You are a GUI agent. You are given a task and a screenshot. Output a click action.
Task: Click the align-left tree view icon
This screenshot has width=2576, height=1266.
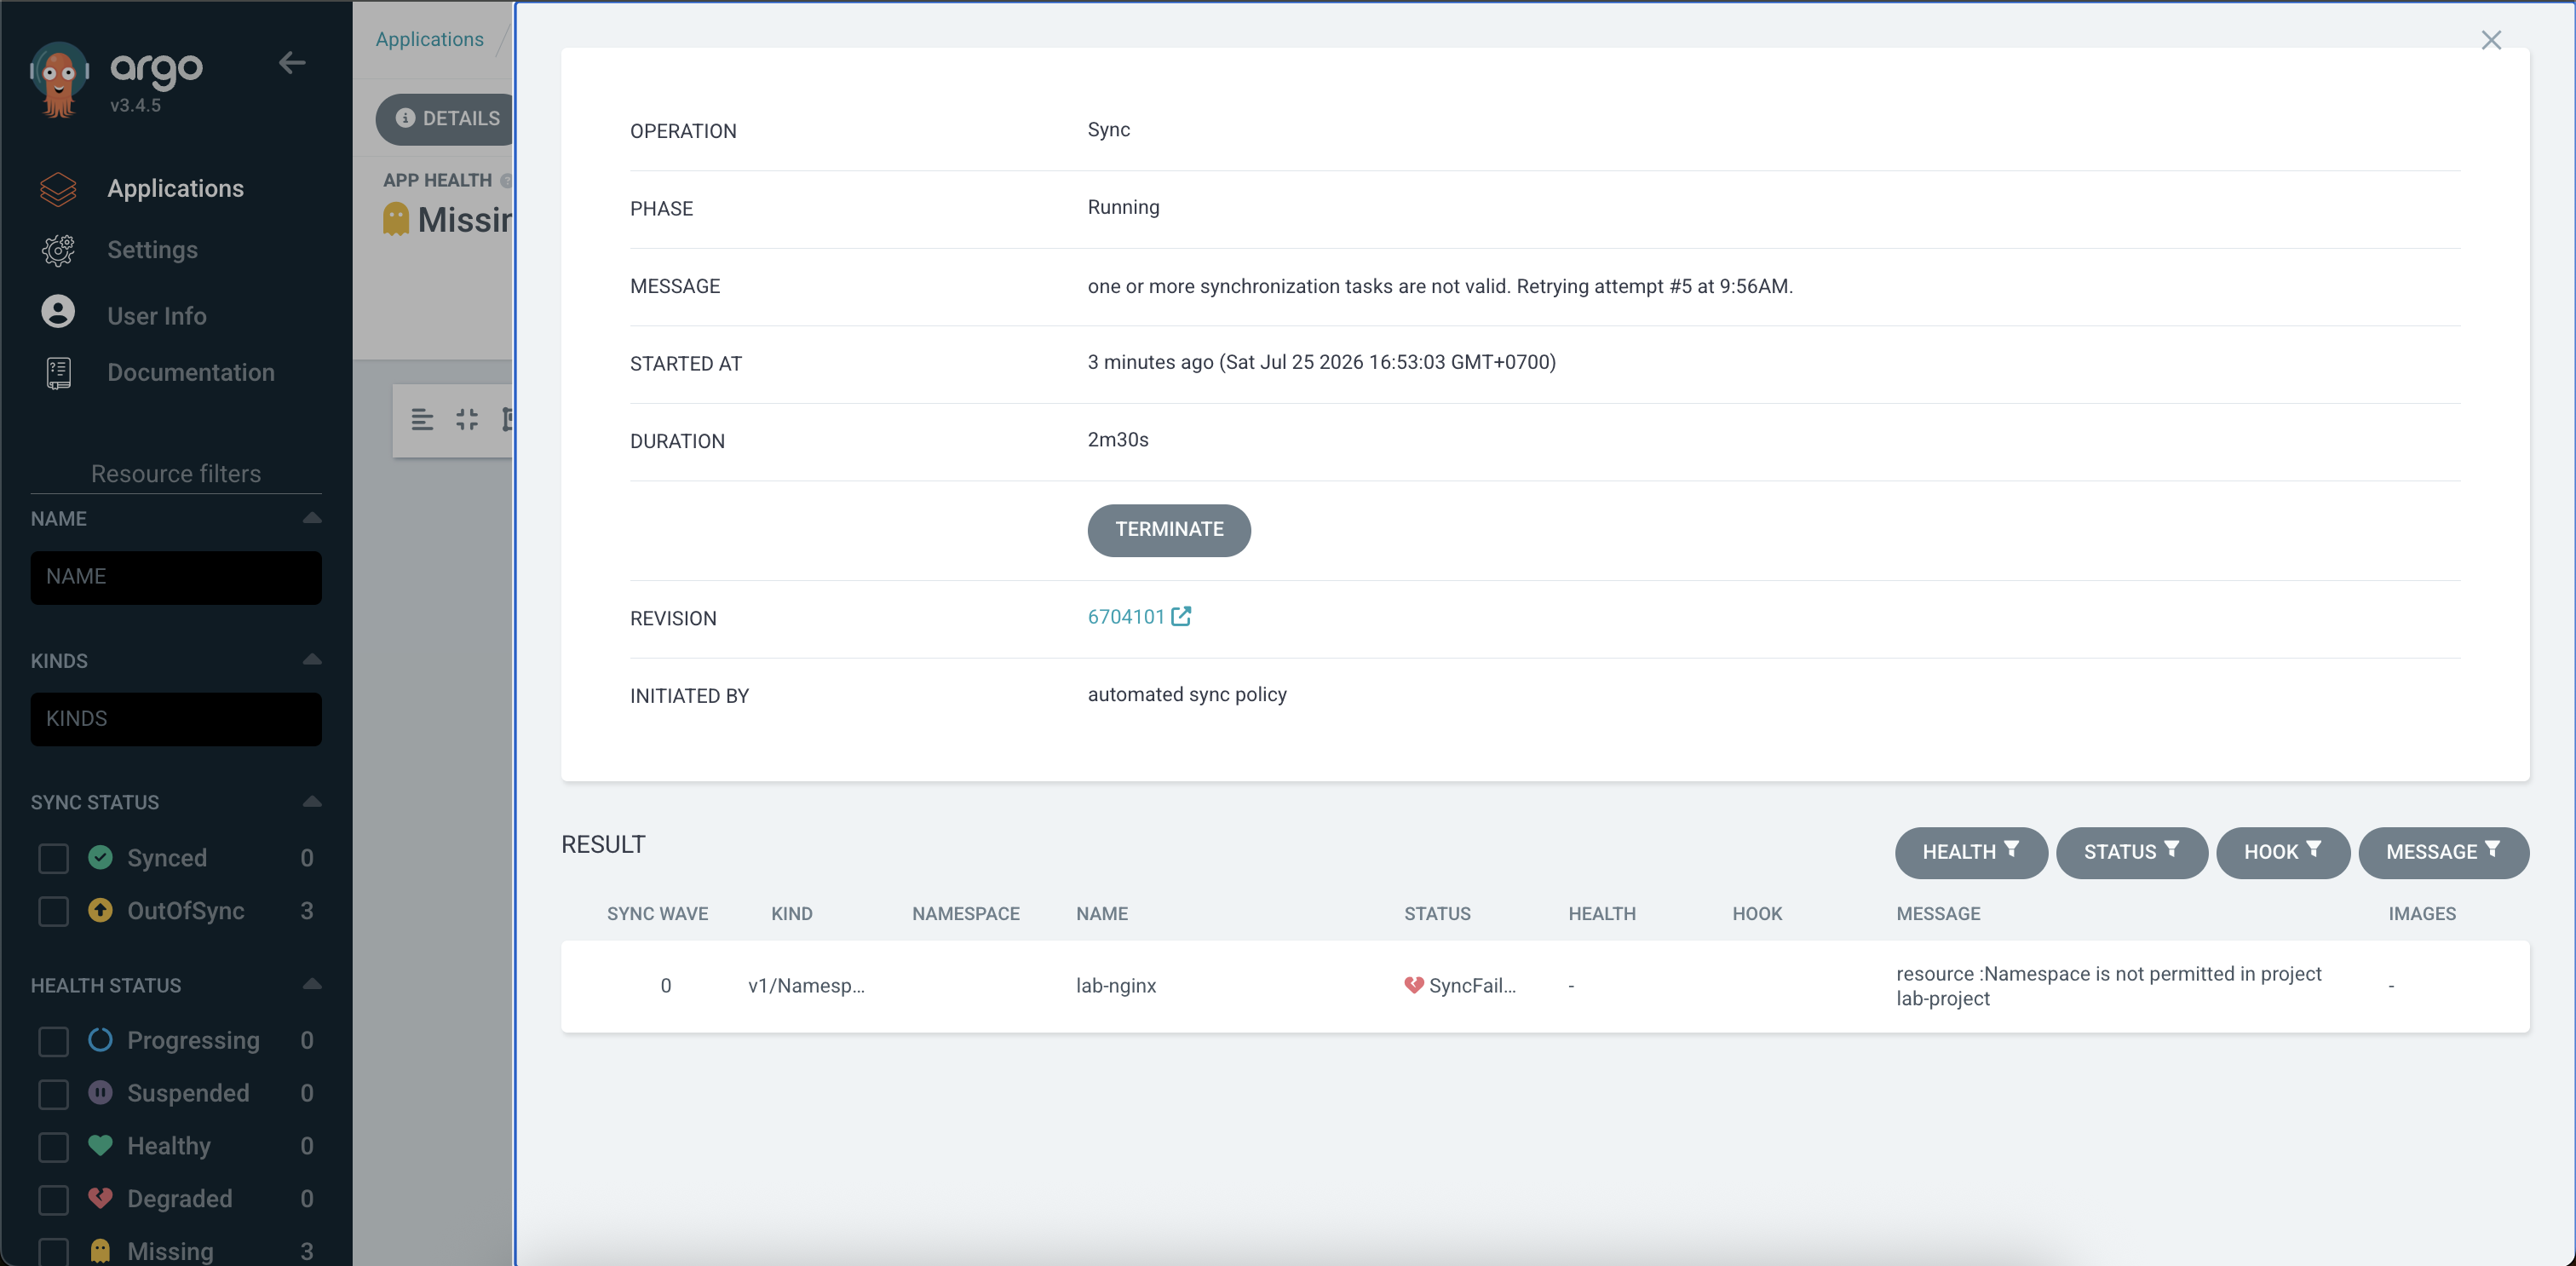click(422, 419)
